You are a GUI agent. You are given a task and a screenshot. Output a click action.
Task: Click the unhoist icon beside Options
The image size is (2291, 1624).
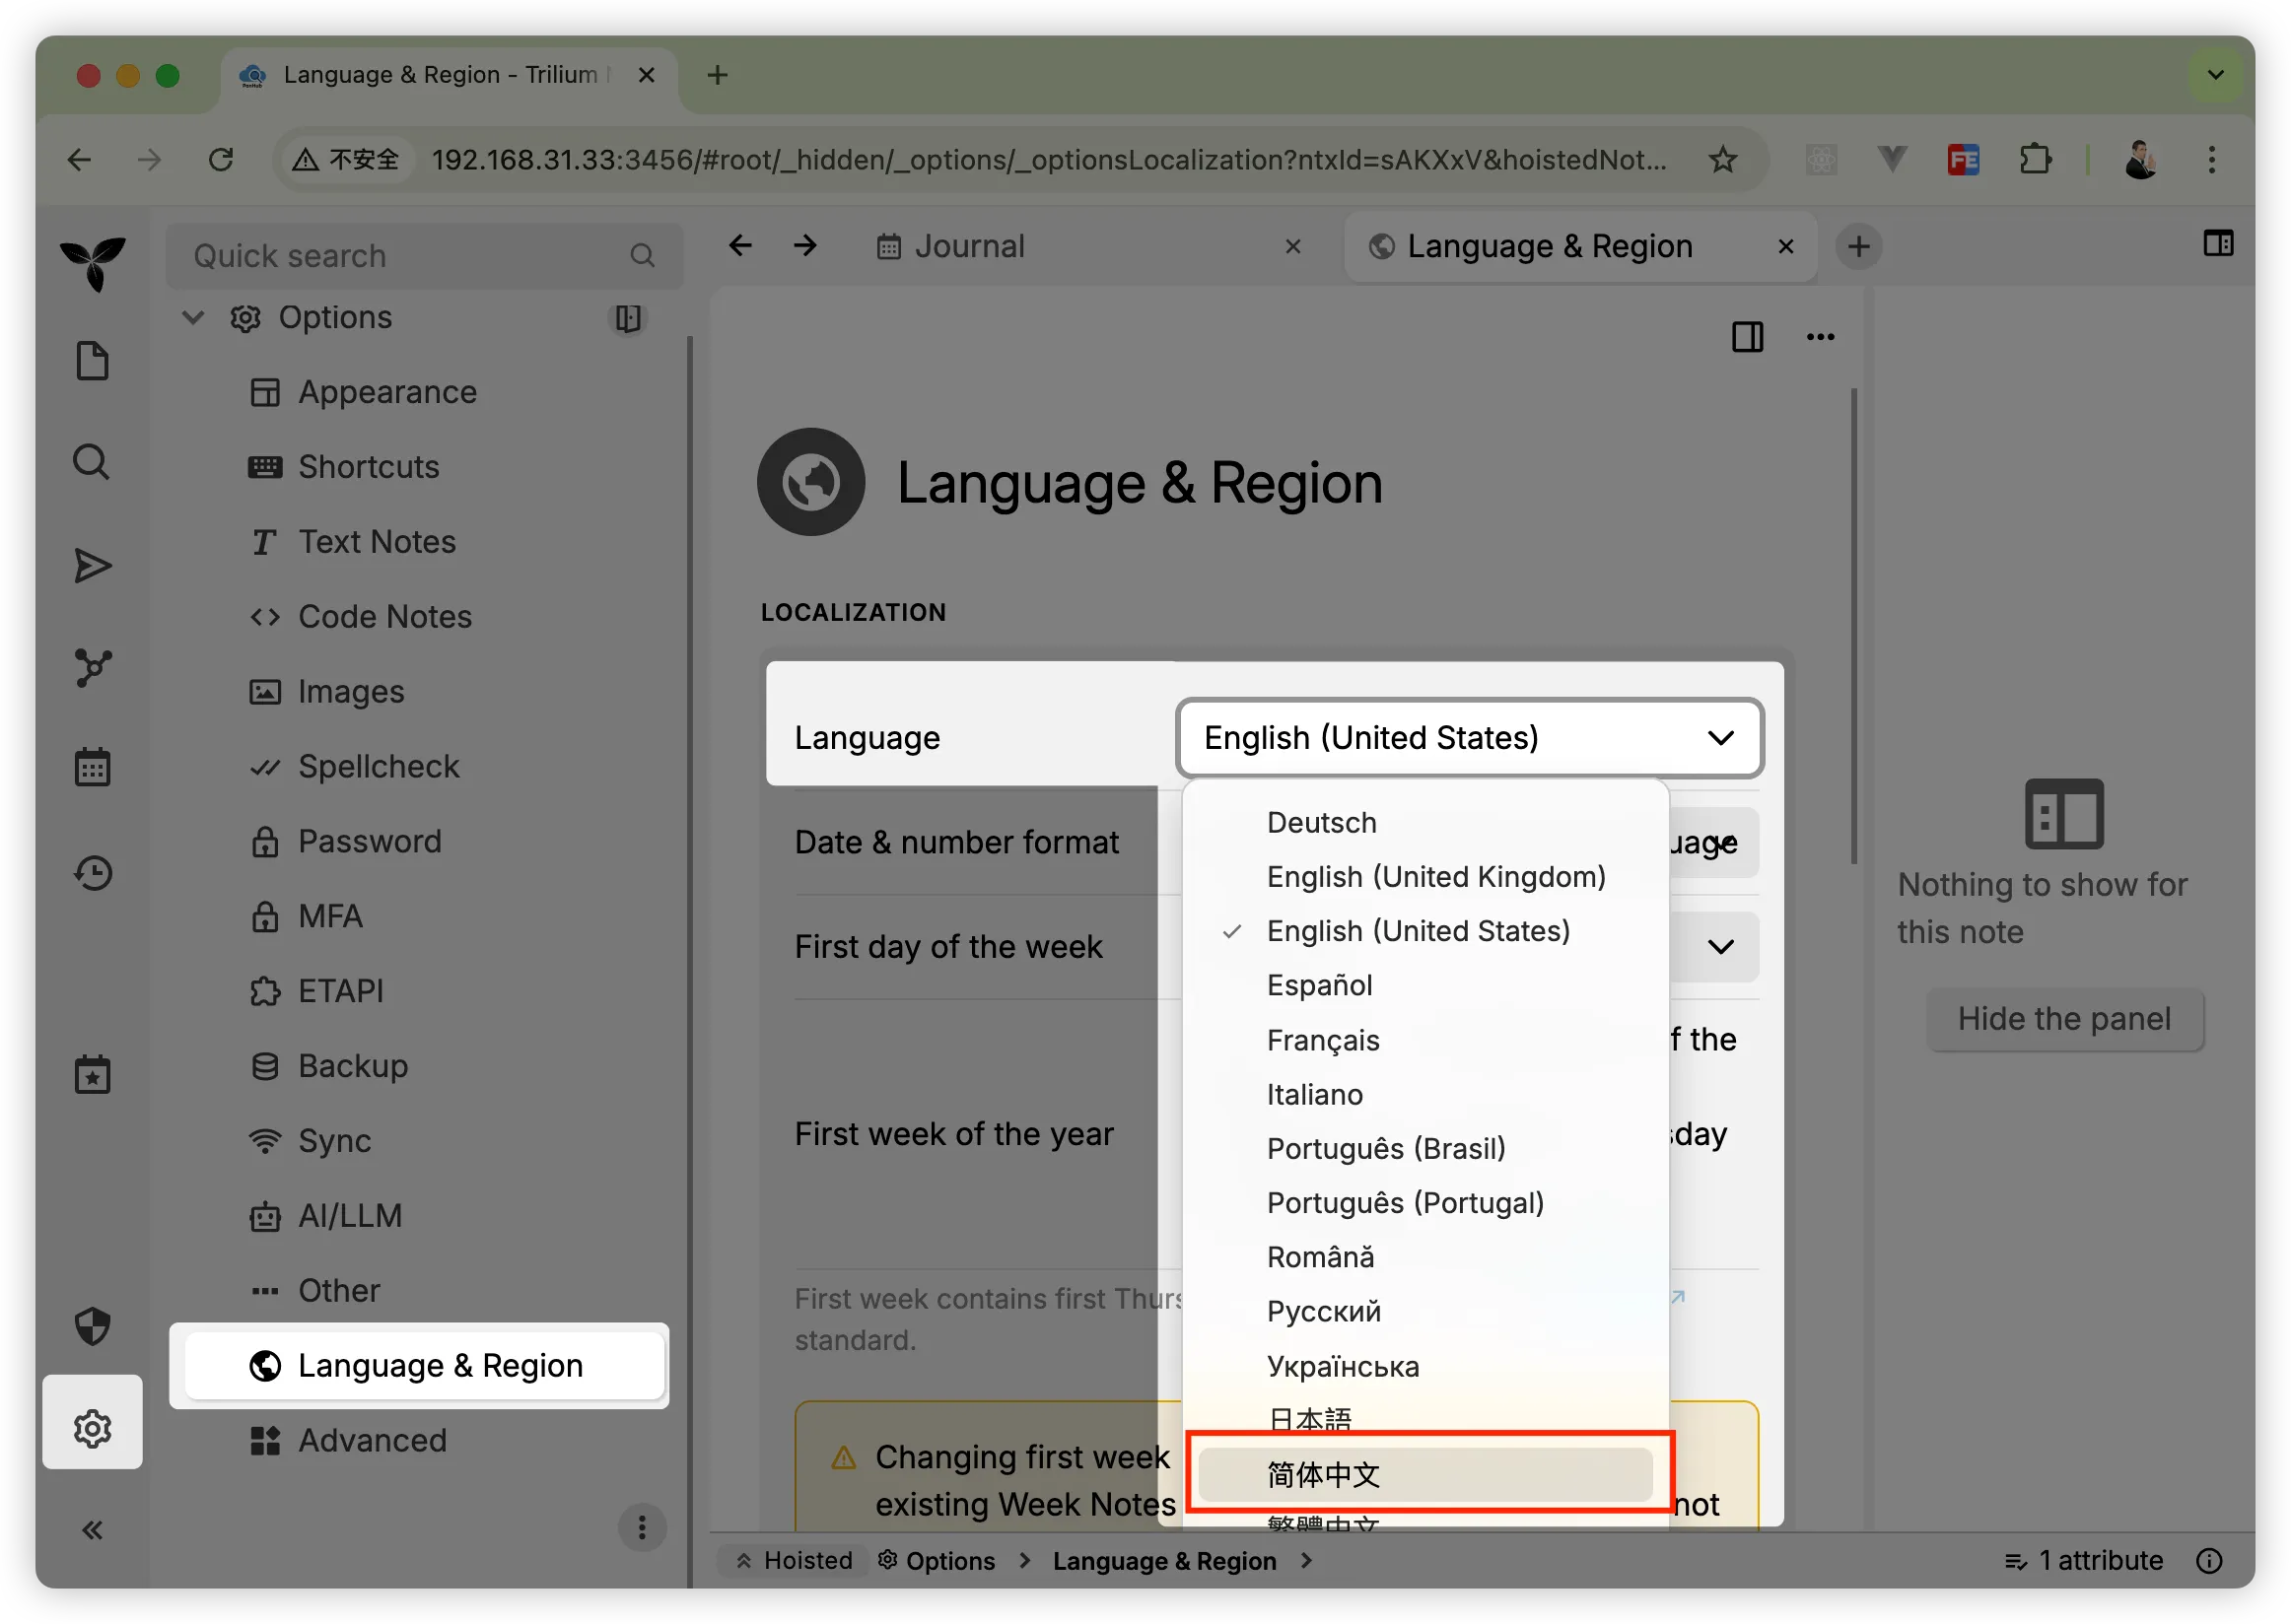[x=628, y=318]
